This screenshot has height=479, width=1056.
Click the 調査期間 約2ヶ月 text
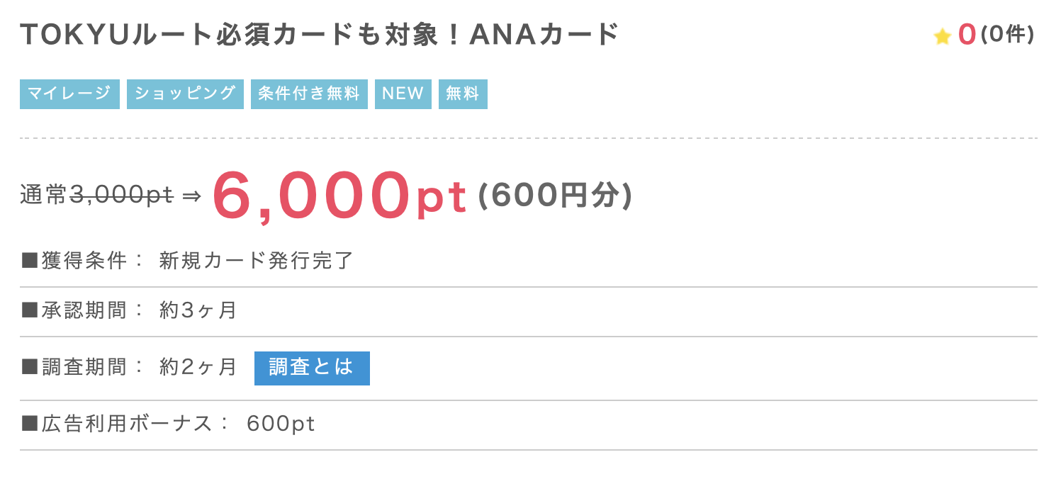129,368
